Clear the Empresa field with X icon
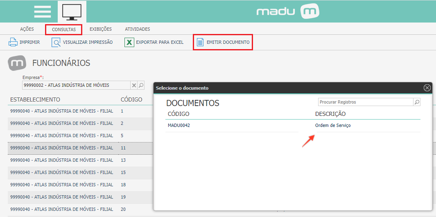The width and height of the screenshot is (436, 217). (x=134, y=86)
